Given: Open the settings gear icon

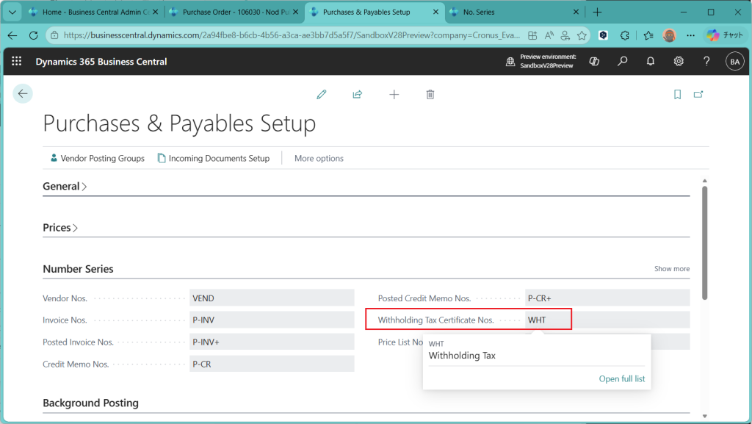Looking at the screenshot, I should [x=679, y=62].
